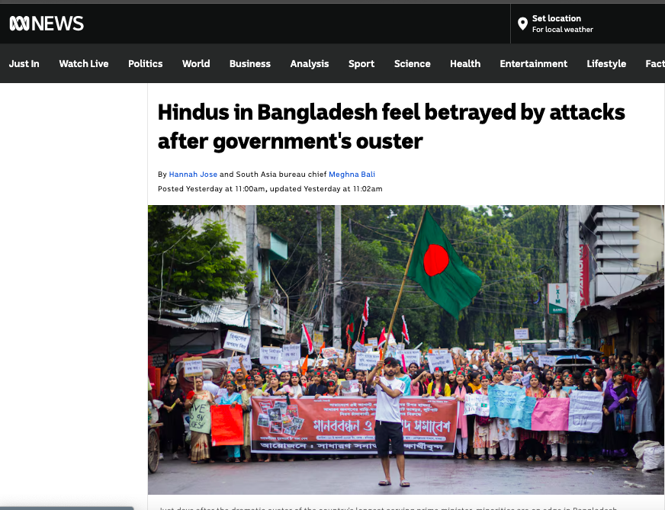Open the Analysis section

(x=310, y=63)
